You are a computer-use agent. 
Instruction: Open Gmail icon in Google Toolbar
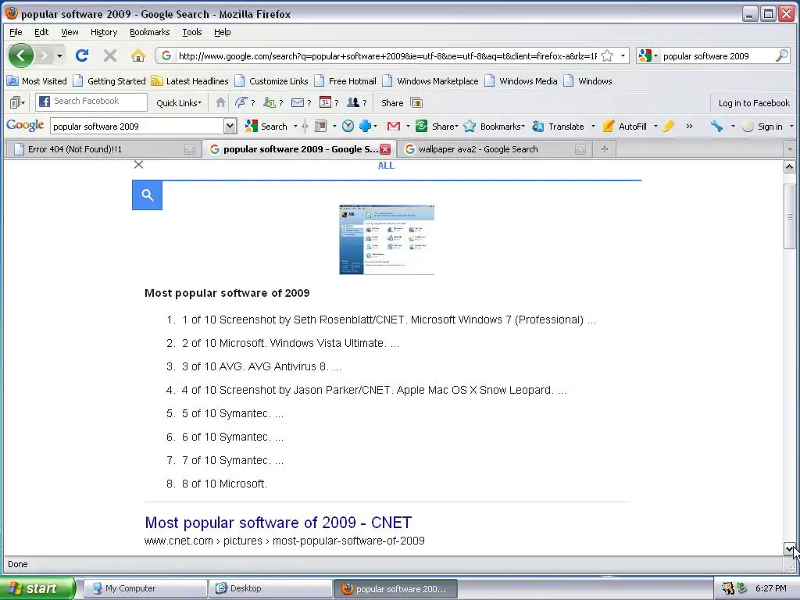[x=394, y=126]
